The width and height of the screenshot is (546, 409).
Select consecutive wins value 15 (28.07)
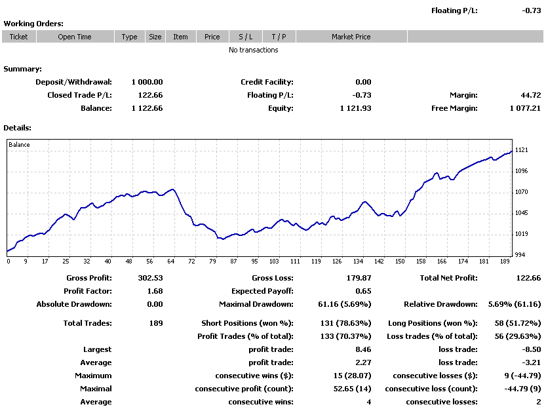pyautogui.click(x=352, y=376)
